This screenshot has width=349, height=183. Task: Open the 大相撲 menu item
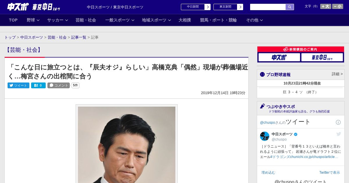pos(185,20)
